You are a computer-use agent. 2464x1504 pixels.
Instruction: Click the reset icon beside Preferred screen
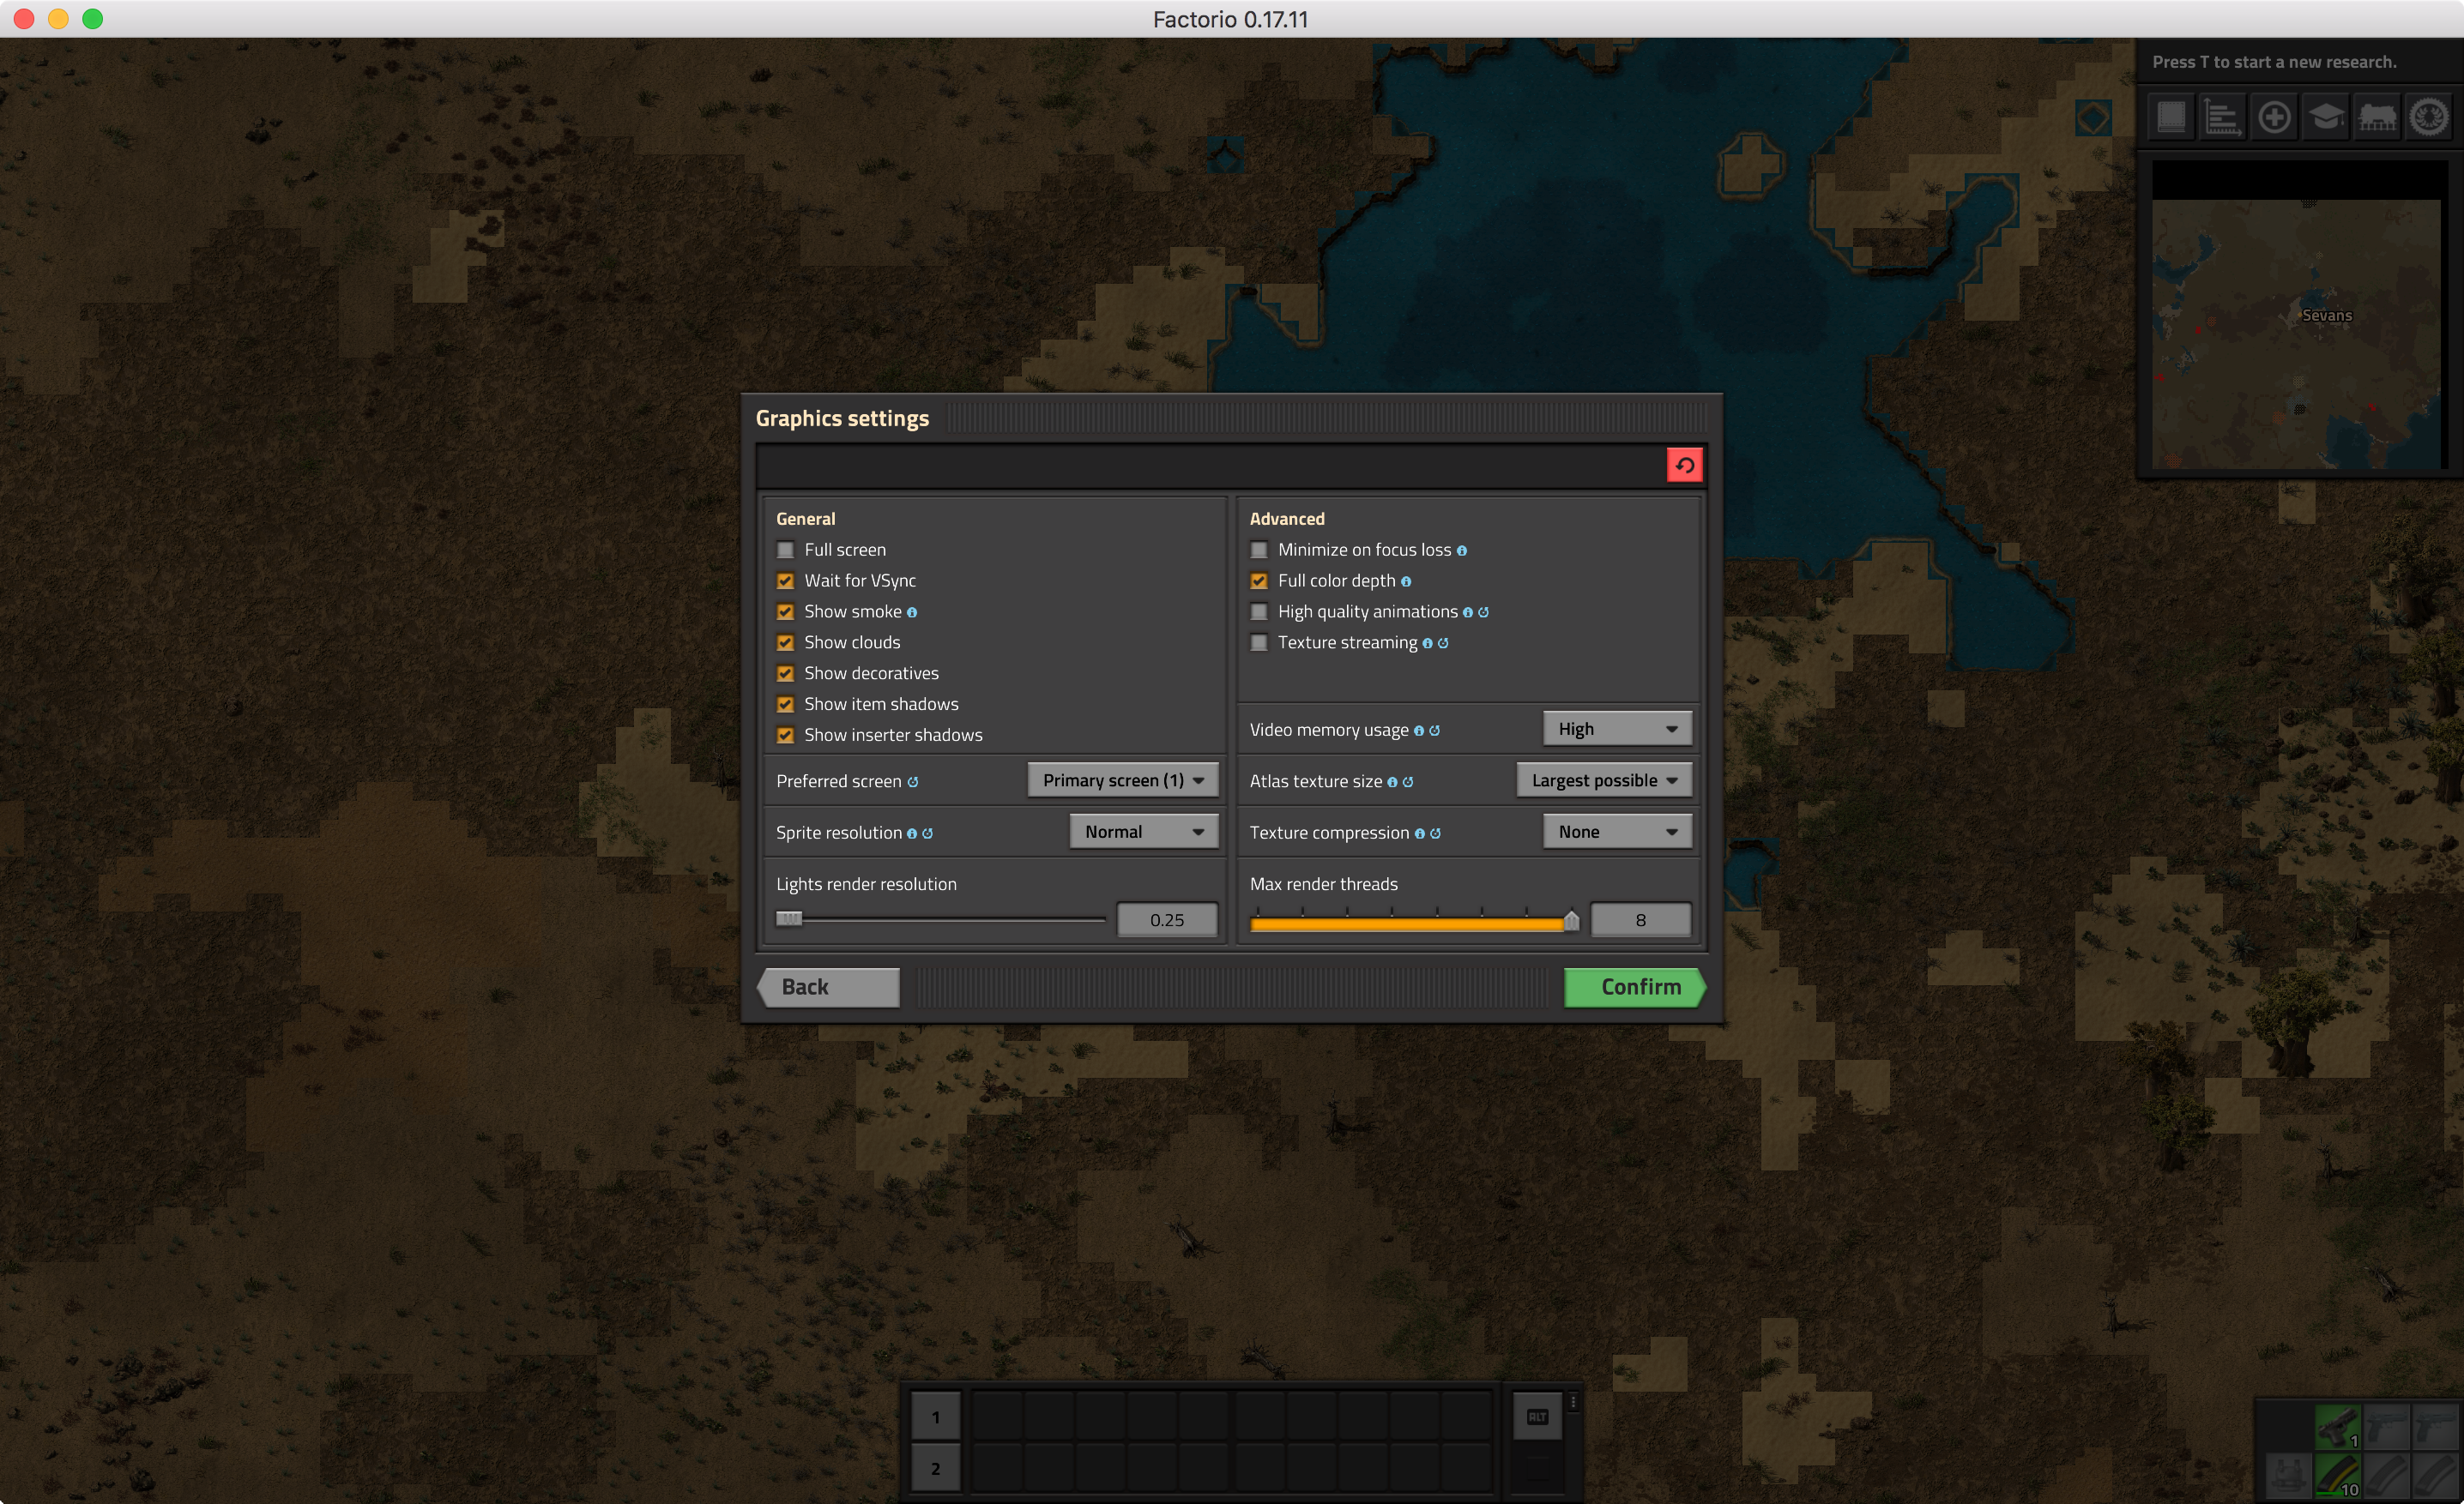912,781
